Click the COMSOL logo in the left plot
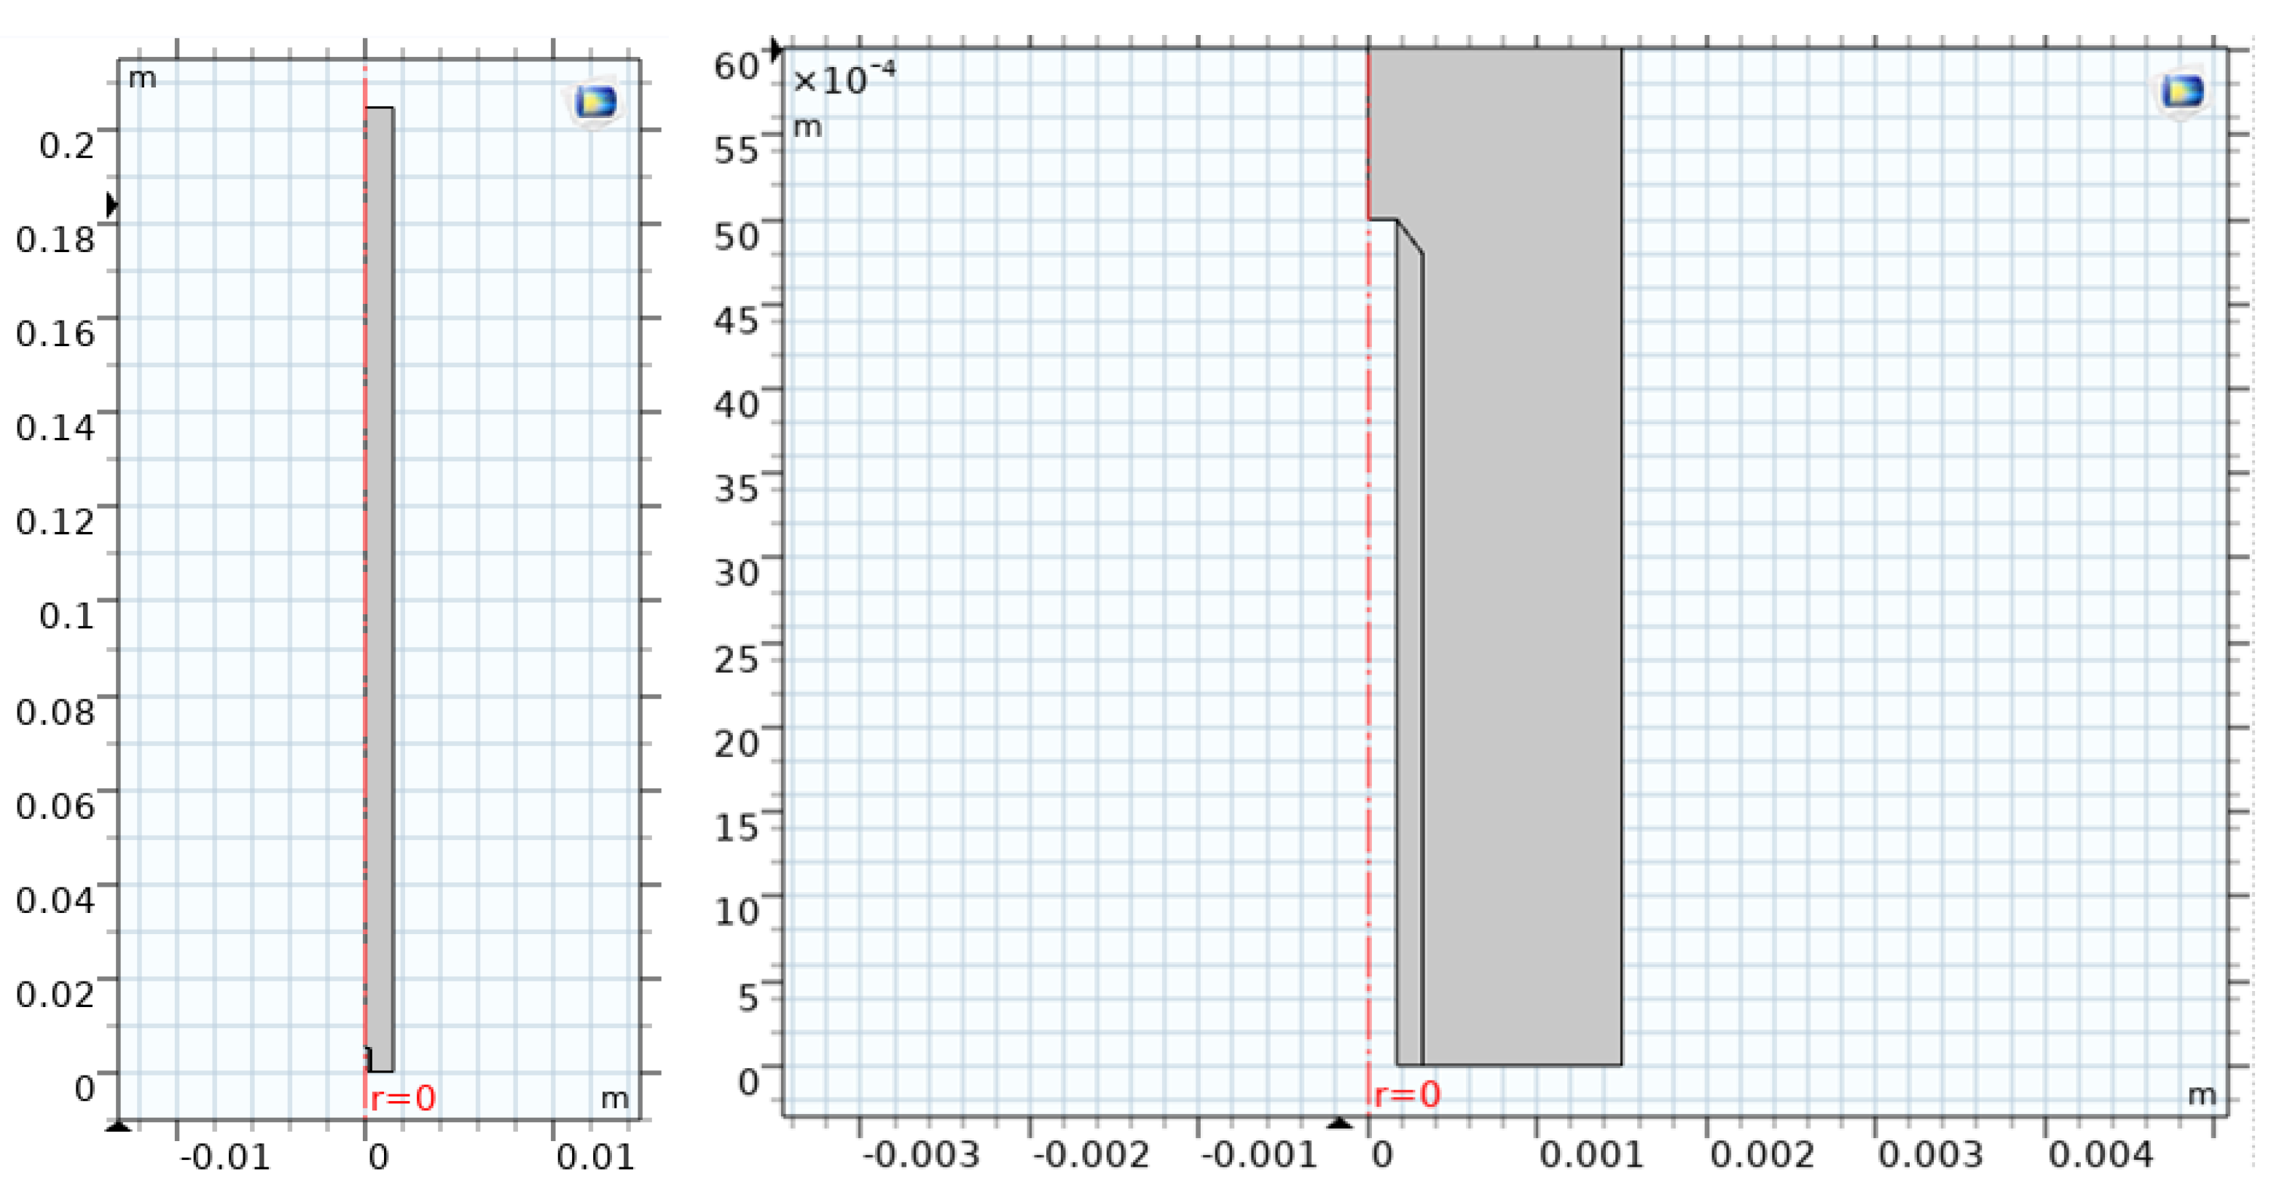 (x=595, y=103)
